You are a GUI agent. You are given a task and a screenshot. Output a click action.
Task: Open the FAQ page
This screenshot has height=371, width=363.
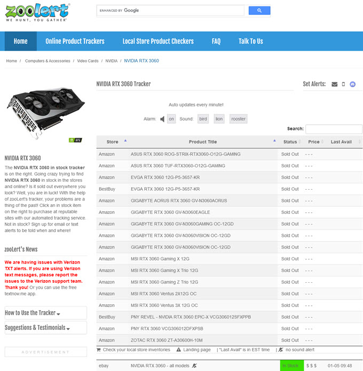click(x=216, y=41)
